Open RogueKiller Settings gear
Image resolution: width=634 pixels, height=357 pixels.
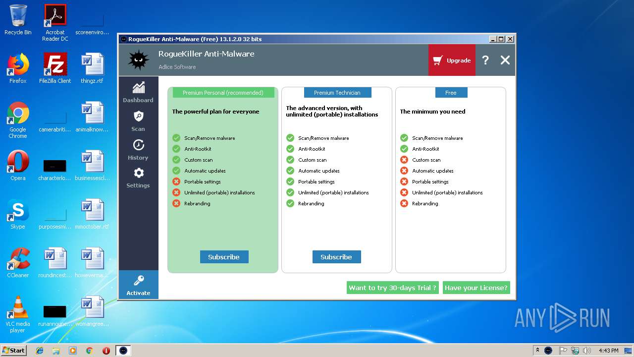click(138, 178)
